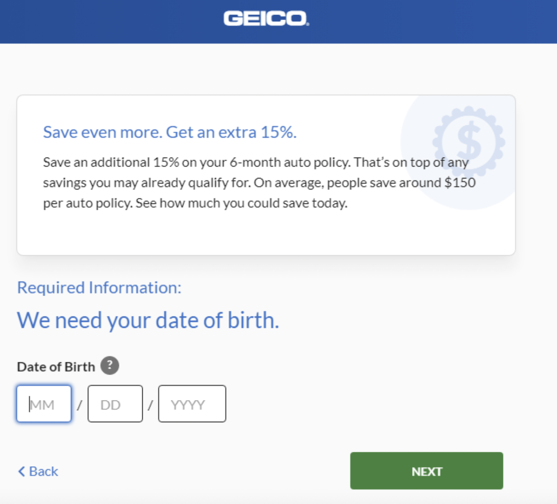557x504 pixels.
Task: Click the 'Save even more' promo heading
Action: tap(170, 132)
